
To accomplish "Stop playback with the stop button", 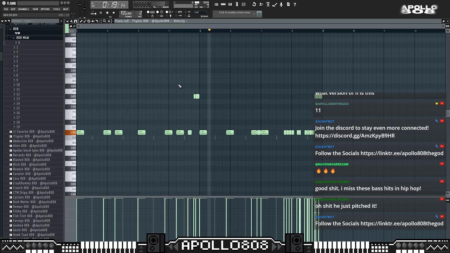I will pyautogui.click(x=107, y=13).
